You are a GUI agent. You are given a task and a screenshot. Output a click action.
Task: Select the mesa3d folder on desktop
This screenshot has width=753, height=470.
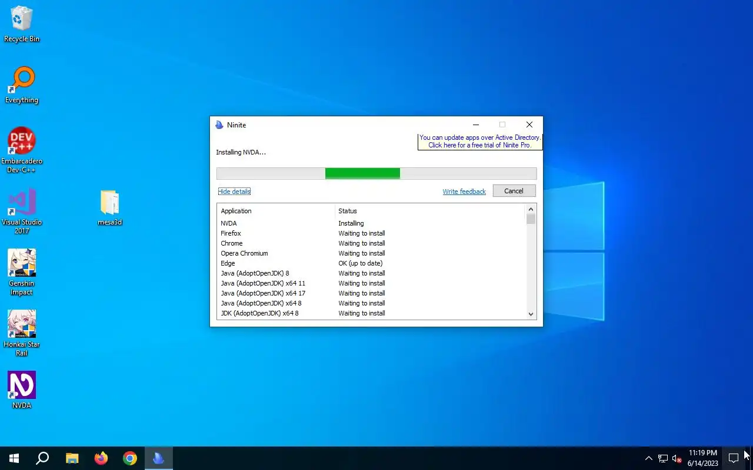[x=110, y=208]
